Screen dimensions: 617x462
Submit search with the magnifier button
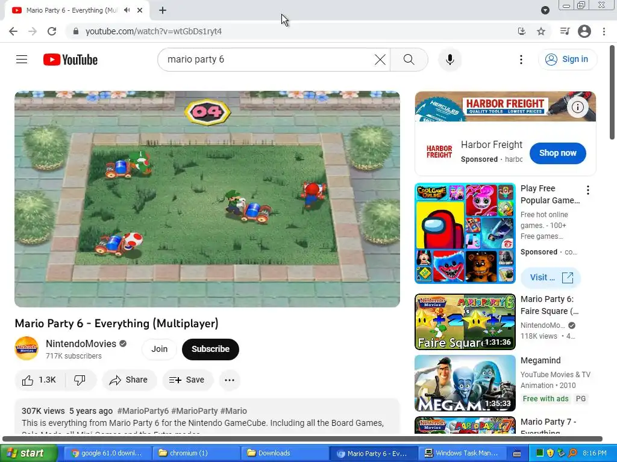[x=409, y=60]
